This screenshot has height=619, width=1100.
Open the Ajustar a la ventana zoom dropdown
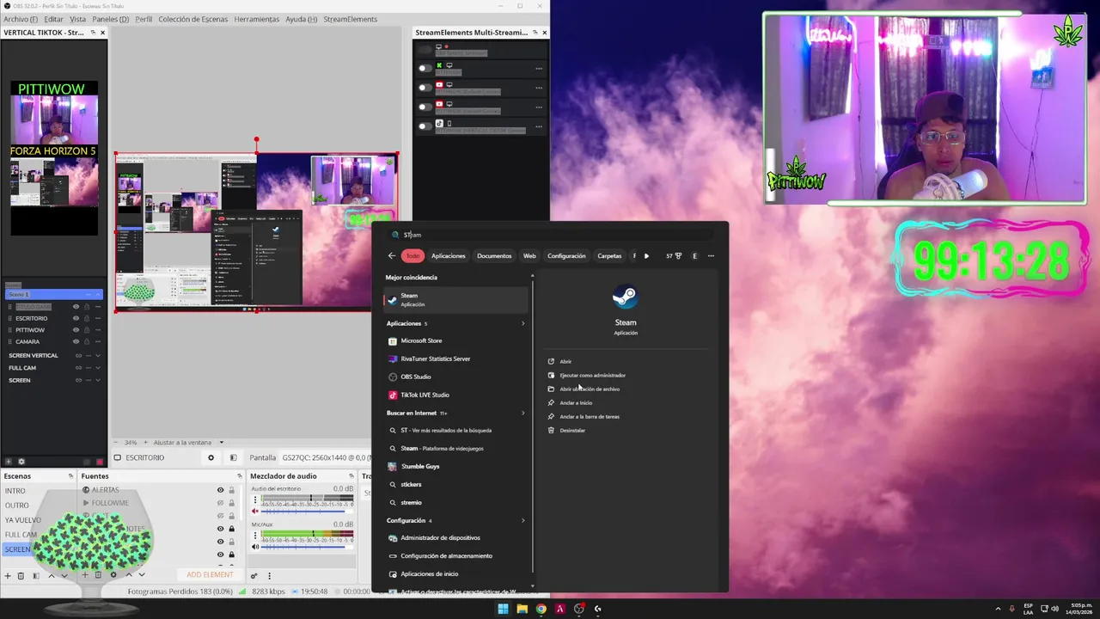point(221,443)
